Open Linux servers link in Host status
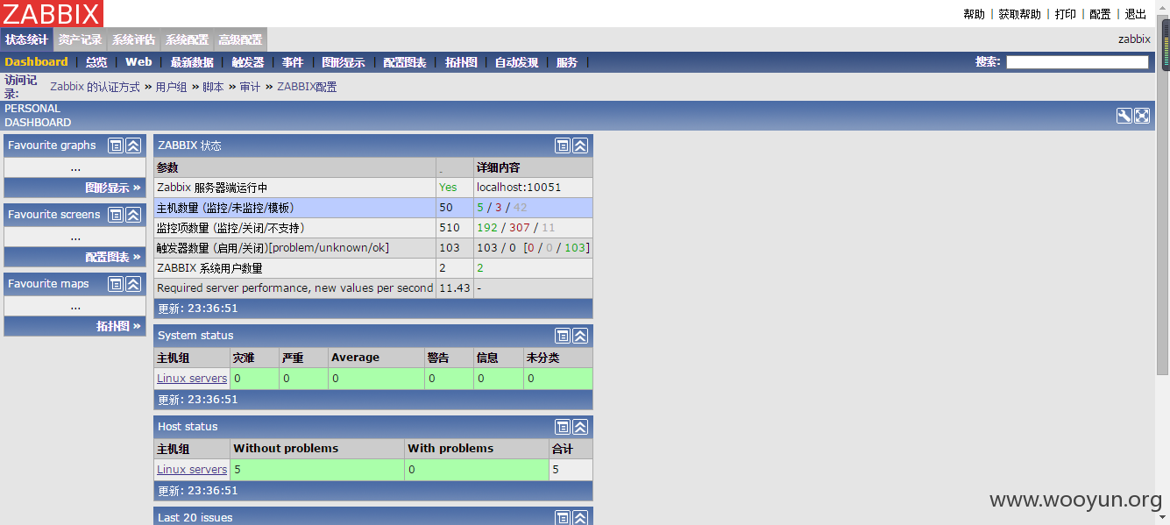Viewport: 1170px width, 525px height. [192, 470]
